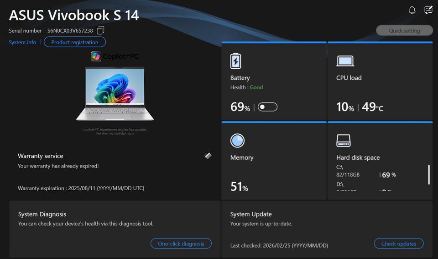Open the notifications bell icon
The width and height of the screenshot is (438, 259).
pos(412,10)
